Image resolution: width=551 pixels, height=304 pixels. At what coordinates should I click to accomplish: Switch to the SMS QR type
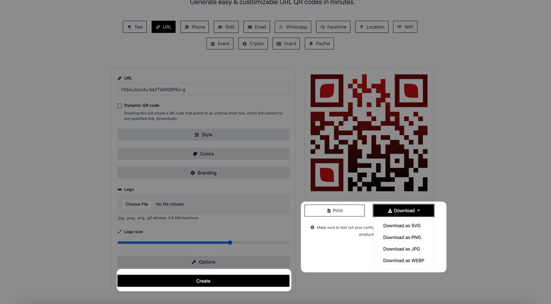(226, 27)
